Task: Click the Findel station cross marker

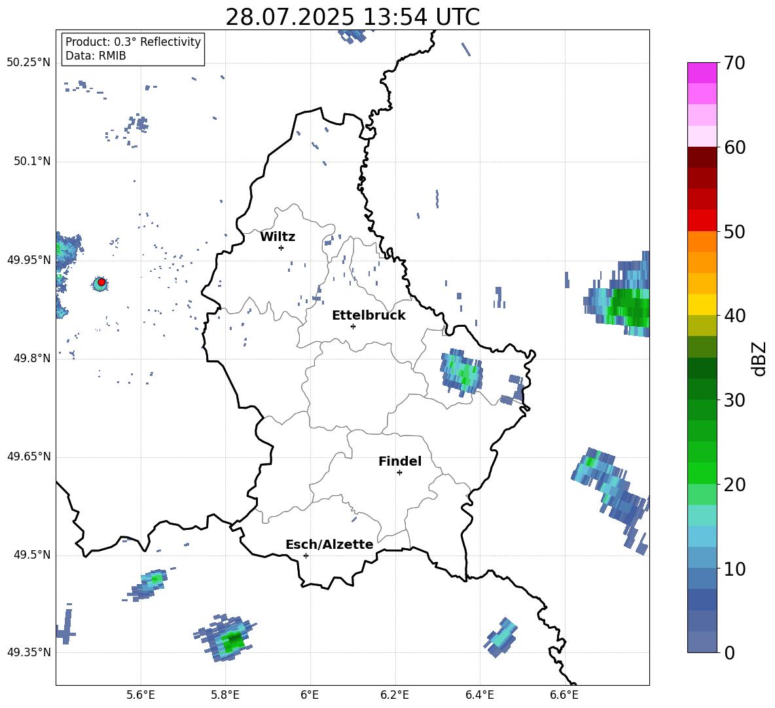Action: click(399, 473)
